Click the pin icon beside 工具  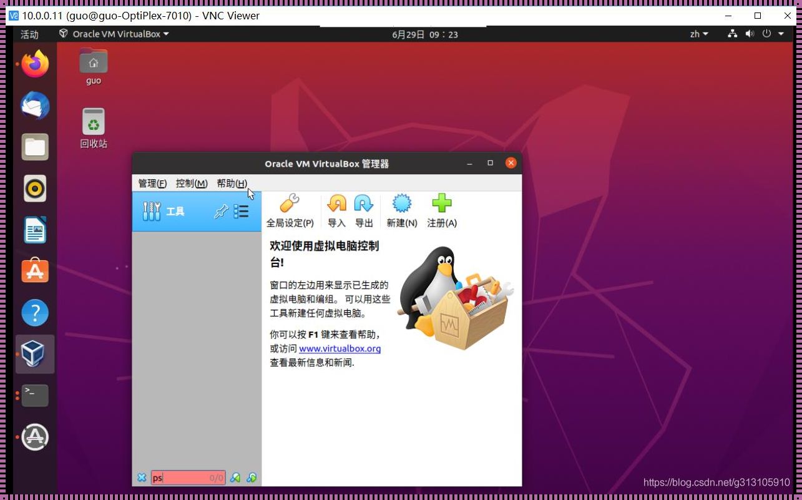click(x=221, y=212)
